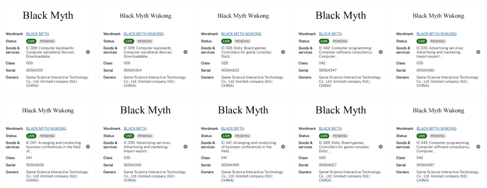Select serial number 90564367
This screenshot has height=188, width=487.
pos(425,165)
